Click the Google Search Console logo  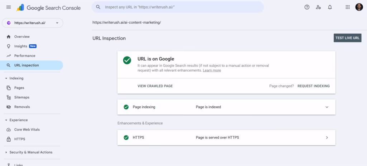[x=48, y=8]
